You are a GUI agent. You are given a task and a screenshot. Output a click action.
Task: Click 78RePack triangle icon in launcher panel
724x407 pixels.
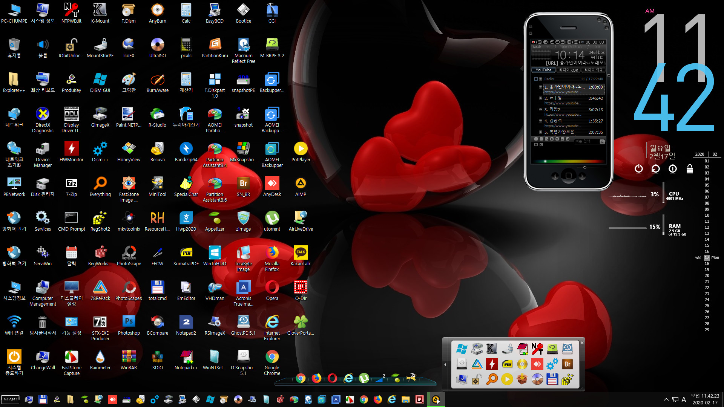[477, 364]
